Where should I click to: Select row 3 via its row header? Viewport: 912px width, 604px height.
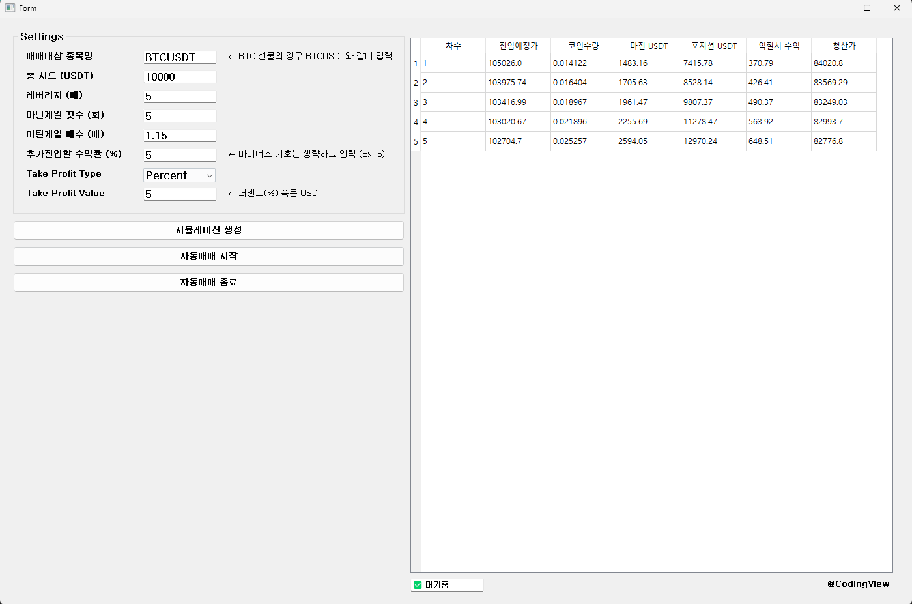[416, 102]
